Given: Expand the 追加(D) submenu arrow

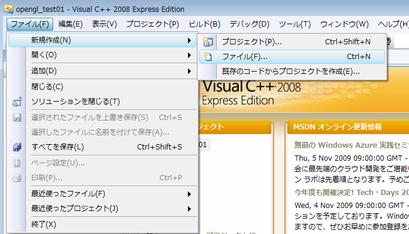Looking at the screenshot, I should point(189,71).
